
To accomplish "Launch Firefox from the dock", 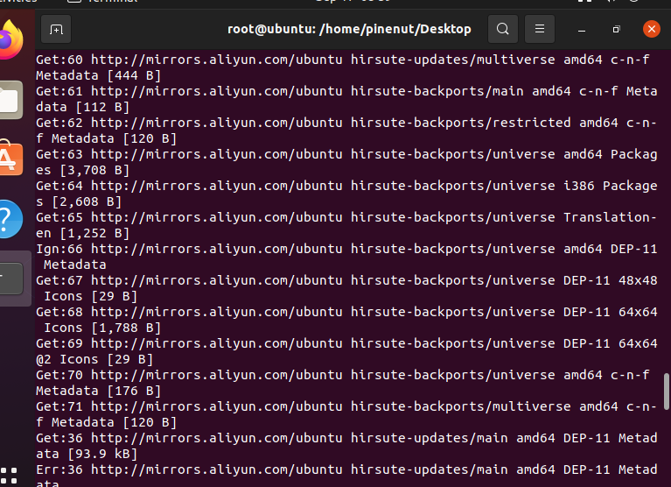I will pyautogui.click(x=11, y=39).
